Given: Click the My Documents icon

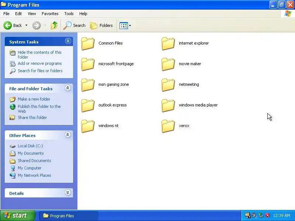Looking at the screenshot, I should coord(13,154).
